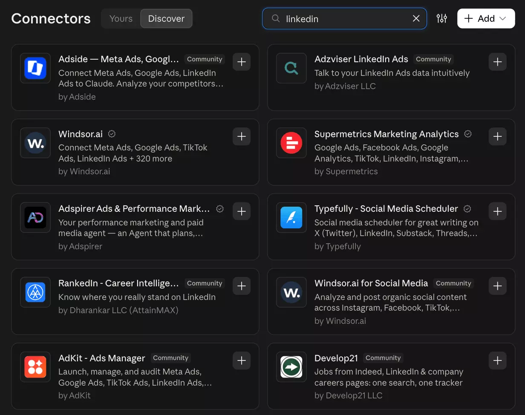This screenshot has height=415, width=525.
Task: Click Community tag on Adzviser card
Action: tap(433, 59)
